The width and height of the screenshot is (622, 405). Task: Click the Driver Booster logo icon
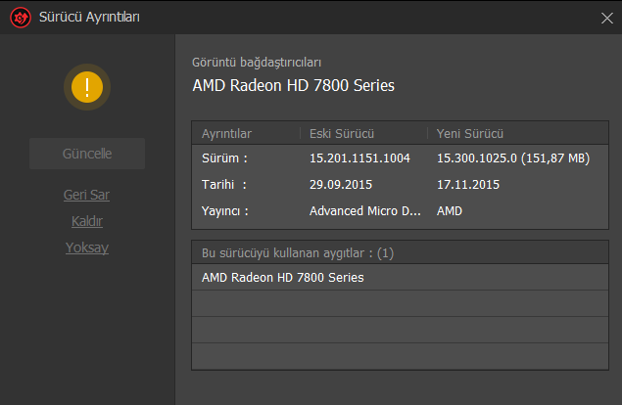21,18
